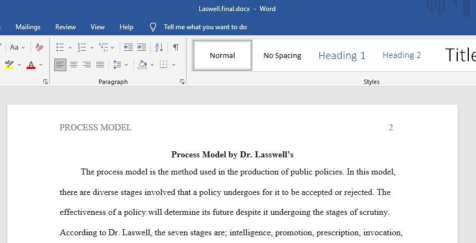
Task: Click the lightbulb Tell Me icon
Action: point(153,27)
